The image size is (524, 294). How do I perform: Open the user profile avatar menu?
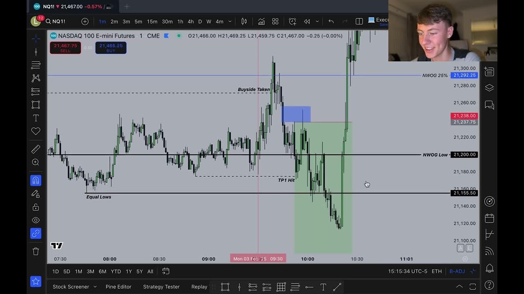36,21
